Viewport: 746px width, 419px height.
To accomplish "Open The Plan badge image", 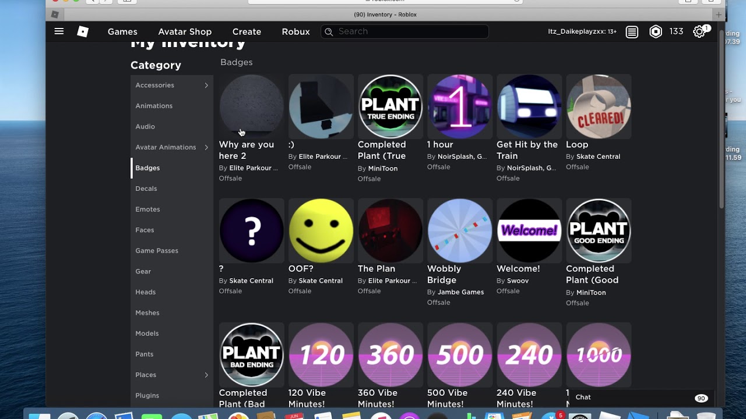I will 390,230.
